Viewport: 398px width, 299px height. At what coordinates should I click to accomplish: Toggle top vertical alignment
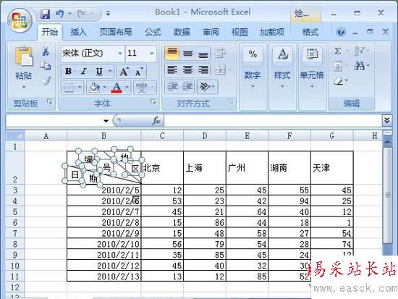click(172, 53)
